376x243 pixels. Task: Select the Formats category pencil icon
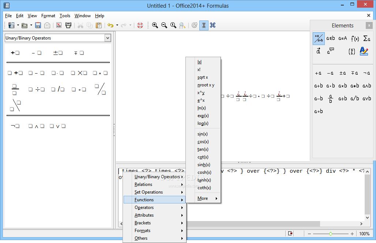click(x=364, y=51)
